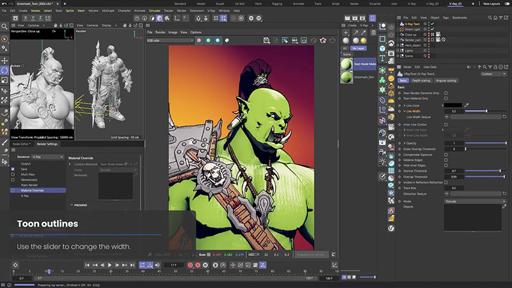Toggle the timeline sound speaker icon
Screen dimensions: 512x288
157,265
